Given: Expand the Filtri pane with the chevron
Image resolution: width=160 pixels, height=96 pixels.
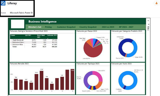Looking at the screenshot, I should (148, 21).
